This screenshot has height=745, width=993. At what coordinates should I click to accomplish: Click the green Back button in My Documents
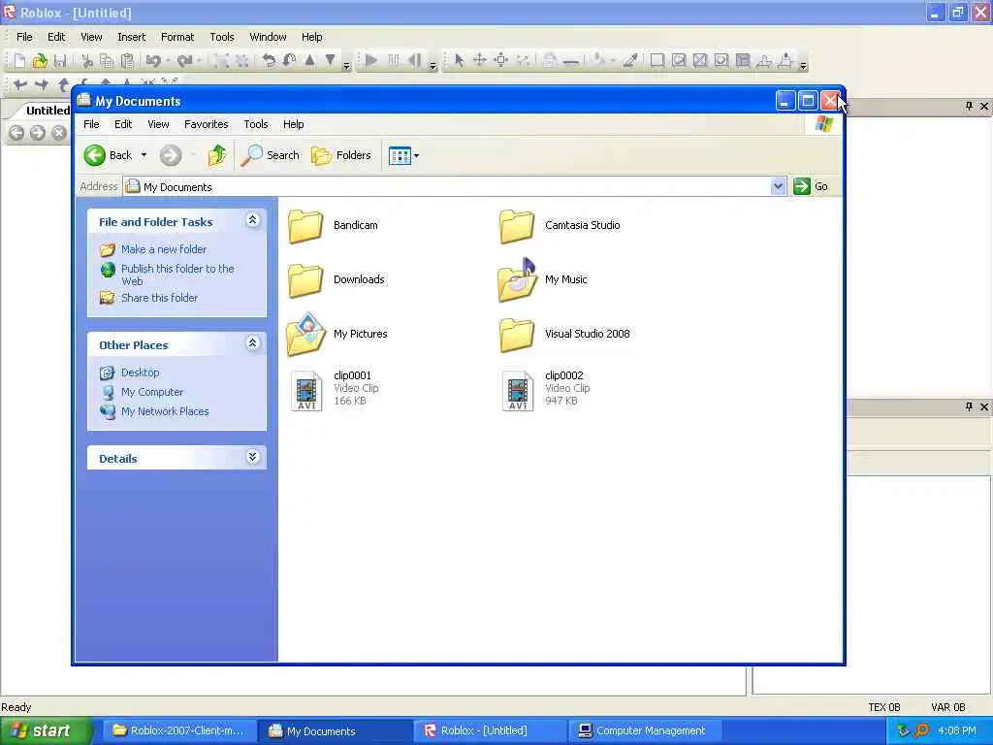point(108,155)
